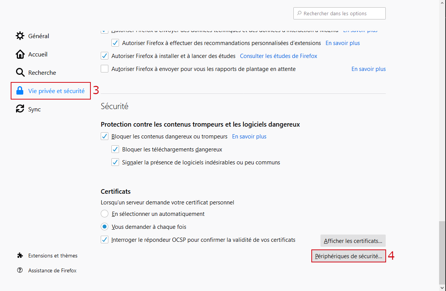
Task: Click the Sync arrows icon
Action: (x=20, y=109)
